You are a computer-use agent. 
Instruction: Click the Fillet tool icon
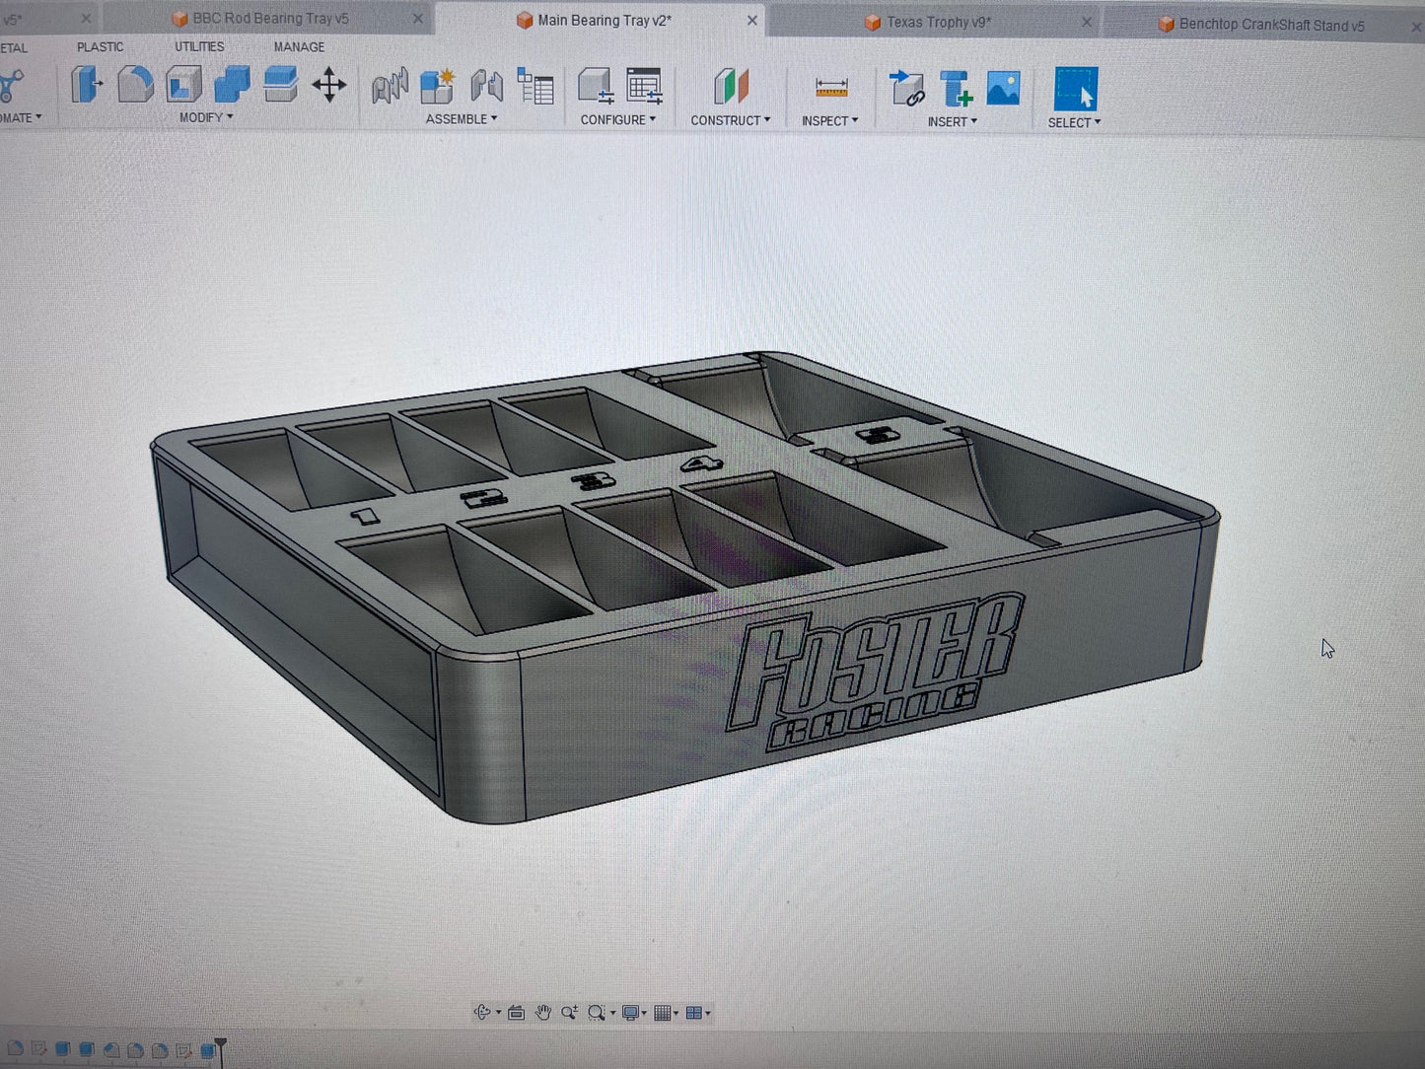point(135,85)
